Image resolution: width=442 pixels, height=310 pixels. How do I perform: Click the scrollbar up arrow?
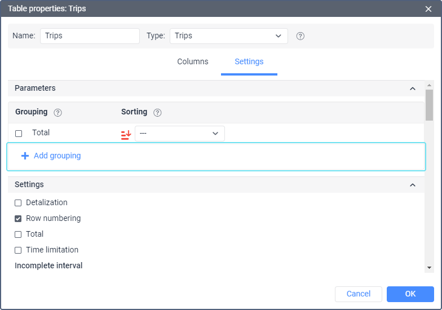tap(429, 85)
